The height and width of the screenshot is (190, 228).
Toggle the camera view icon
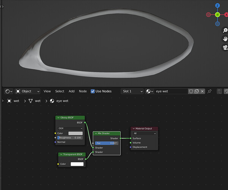(x=225, y=48)
